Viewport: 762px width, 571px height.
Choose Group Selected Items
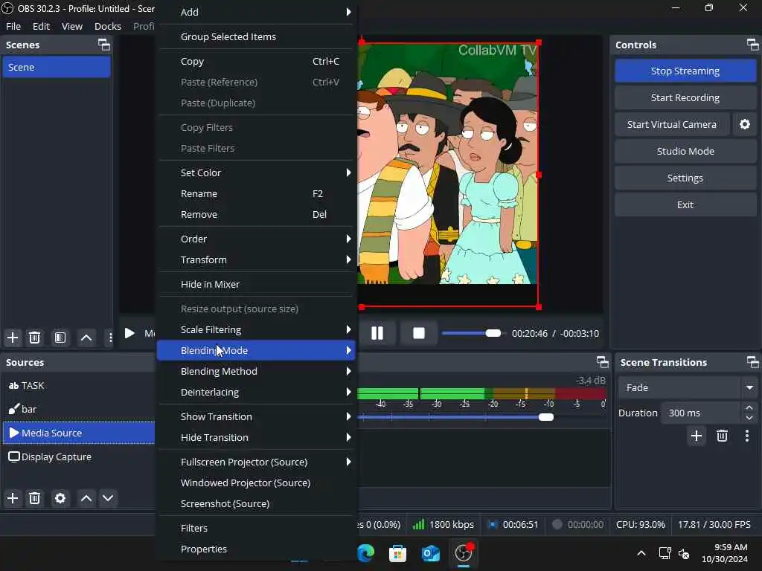(x=257, y=36)
